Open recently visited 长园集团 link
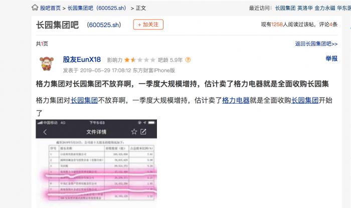Viewport: 351px width, 208px height. pos(285,8)
